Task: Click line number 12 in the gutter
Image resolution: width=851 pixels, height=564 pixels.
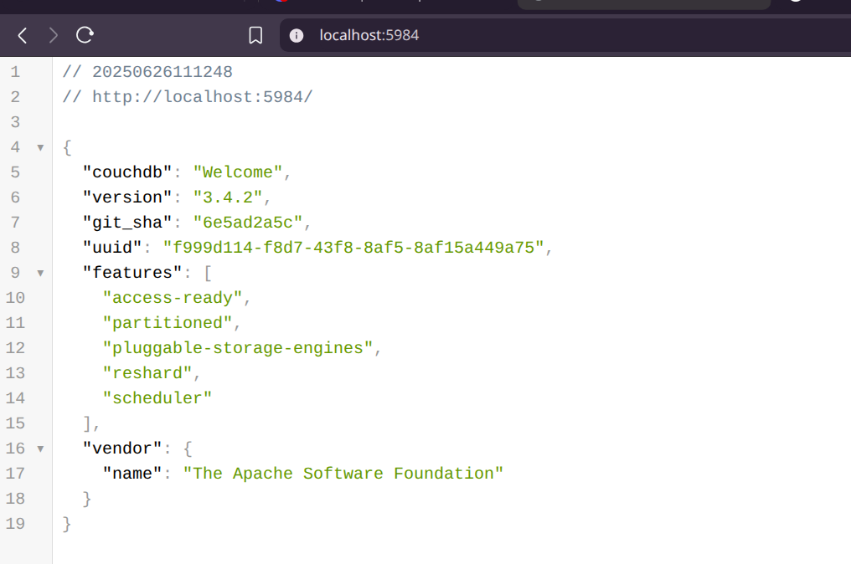Action: [x=15, y=347]
